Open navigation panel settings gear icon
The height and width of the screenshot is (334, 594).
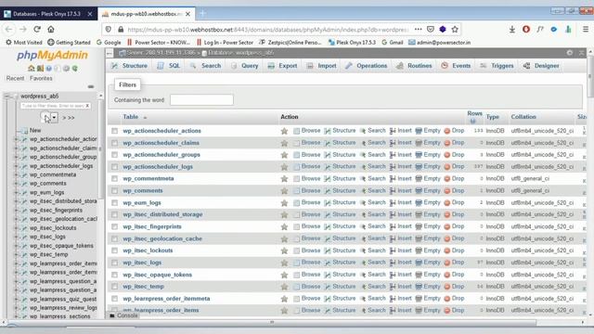click(x=66, y=68)
